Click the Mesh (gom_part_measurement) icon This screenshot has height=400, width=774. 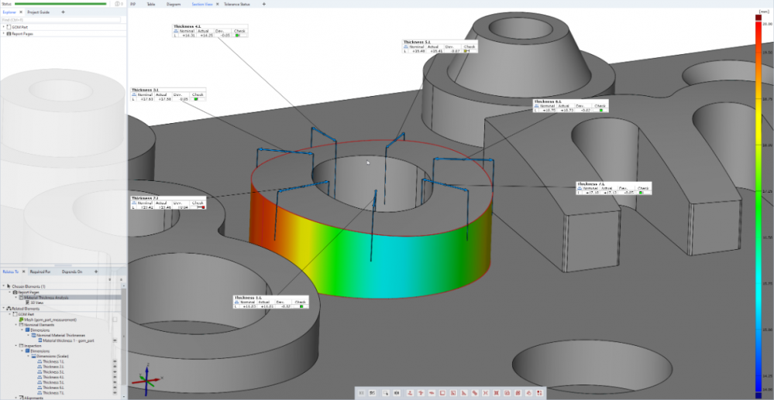coord(22,319)
